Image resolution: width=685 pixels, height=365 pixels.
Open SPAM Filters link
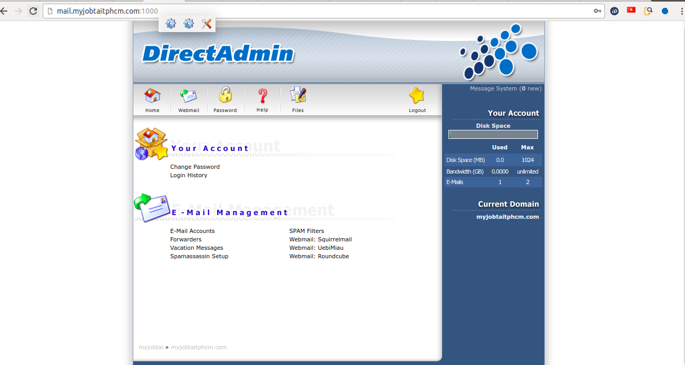tap(307, 231)
